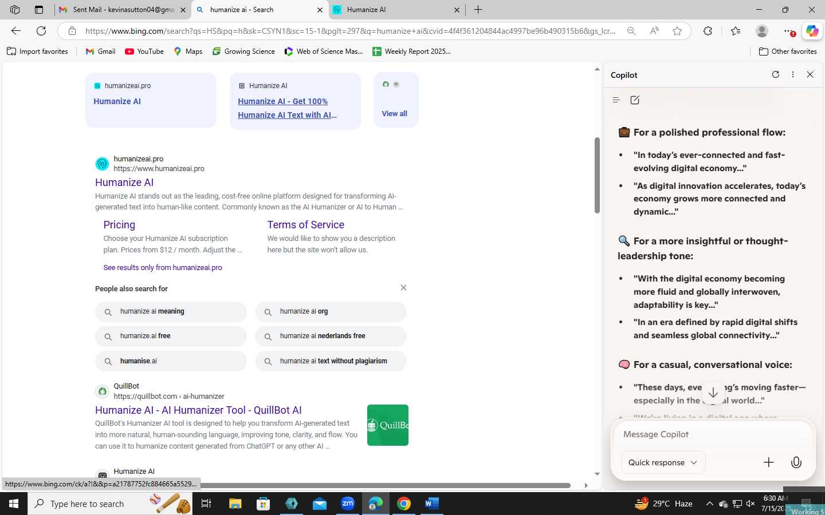Search for humanize.ai free suggestion
825x515 pixels.
[x=171, y=336]
